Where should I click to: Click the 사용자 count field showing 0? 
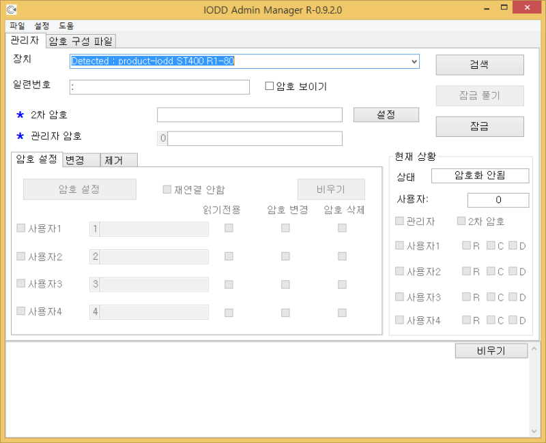pos(498,200)
